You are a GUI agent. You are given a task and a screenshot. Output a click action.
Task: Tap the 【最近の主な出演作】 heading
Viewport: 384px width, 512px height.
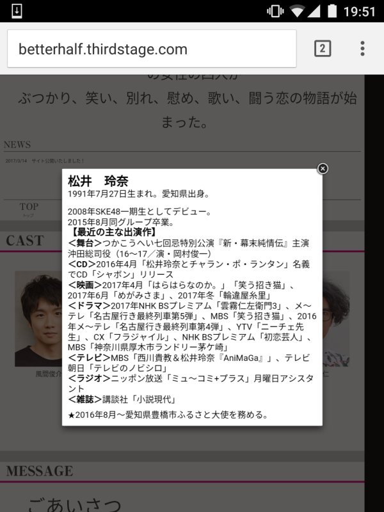tap(113, 232)
